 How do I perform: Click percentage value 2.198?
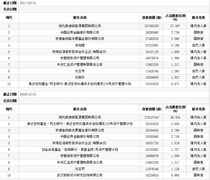pos(175,45)
